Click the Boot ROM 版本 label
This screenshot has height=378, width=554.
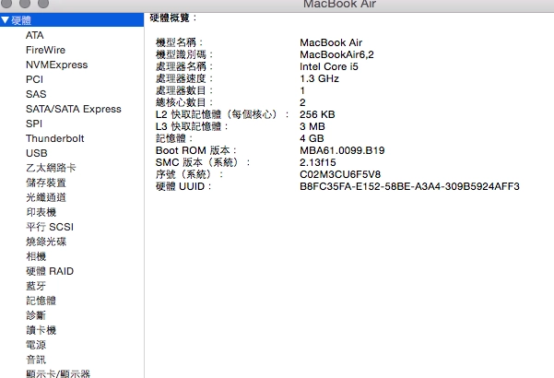click(x=195, y=150)
